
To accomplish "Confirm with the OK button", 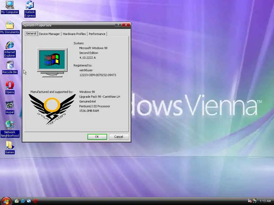I will coord(97,137).
